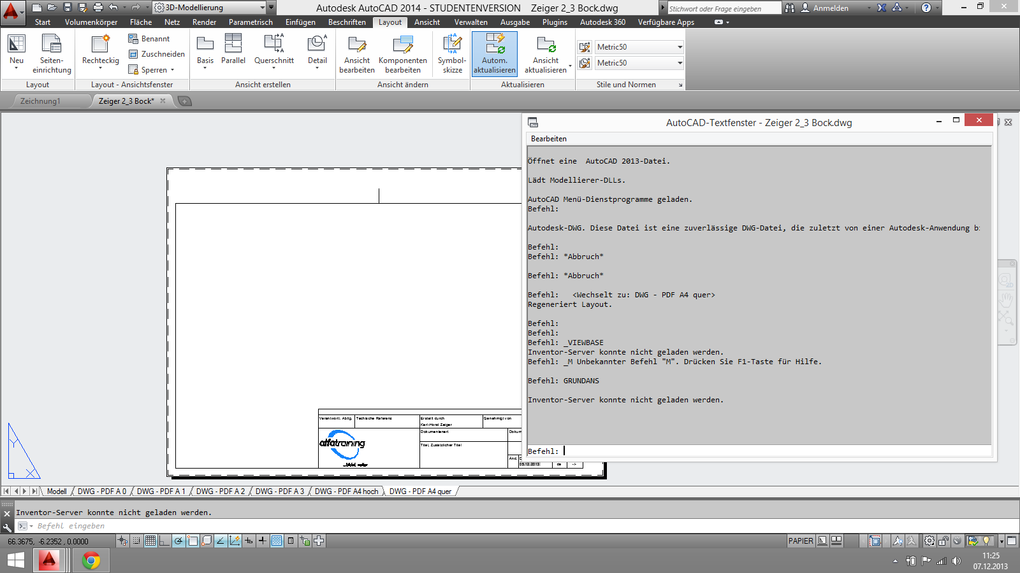The image size is (1020, 573).
Task: Toggle snap mode in status bar
Action: point(136,541)
